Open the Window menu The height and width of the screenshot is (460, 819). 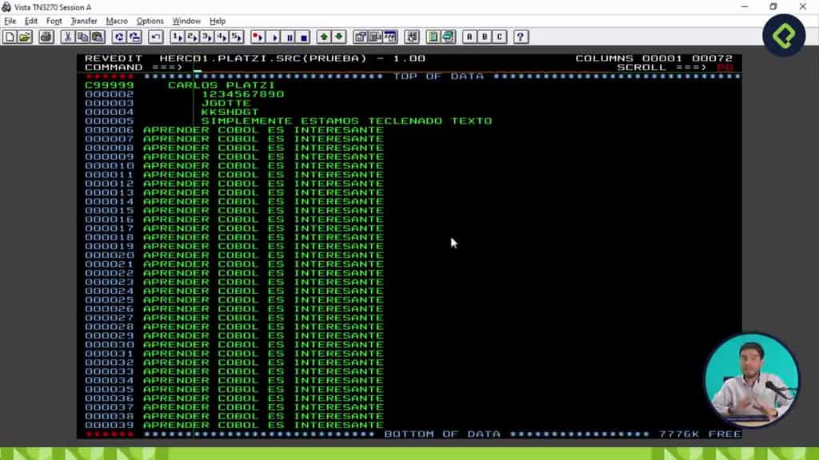click(186, 21)
